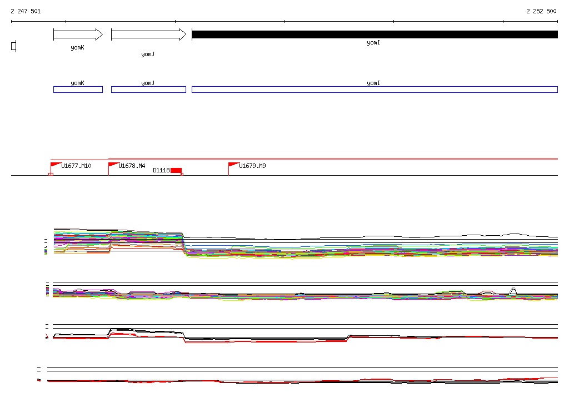Viewport: 569px width, 397px height.
Task: Click the yomI label under the black bar
Action: click(373, 43)
